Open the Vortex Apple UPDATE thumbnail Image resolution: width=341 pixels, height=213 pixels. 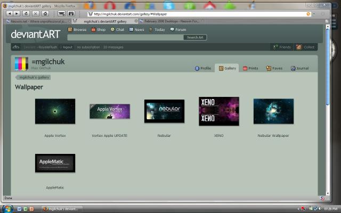[x=110, y=111]
